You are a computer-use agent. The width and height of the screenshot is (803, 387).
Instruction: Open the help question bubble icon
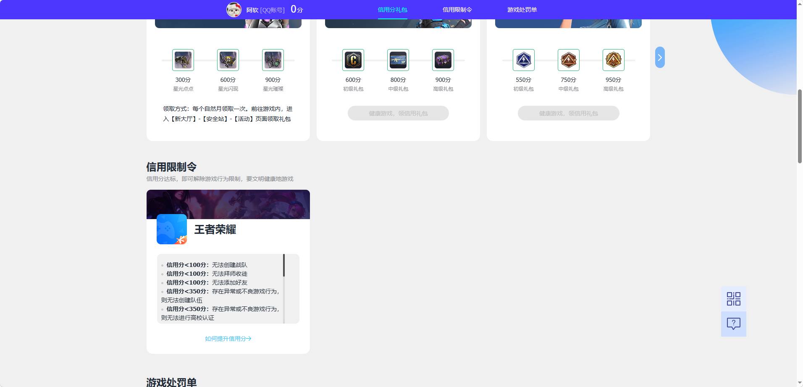734,324
